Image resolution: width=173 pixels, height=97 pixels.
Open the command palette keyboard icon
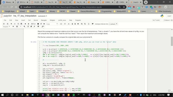[61, 24]
